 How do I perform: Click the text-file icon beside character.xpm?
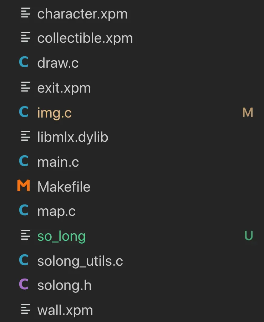[25, 14]
